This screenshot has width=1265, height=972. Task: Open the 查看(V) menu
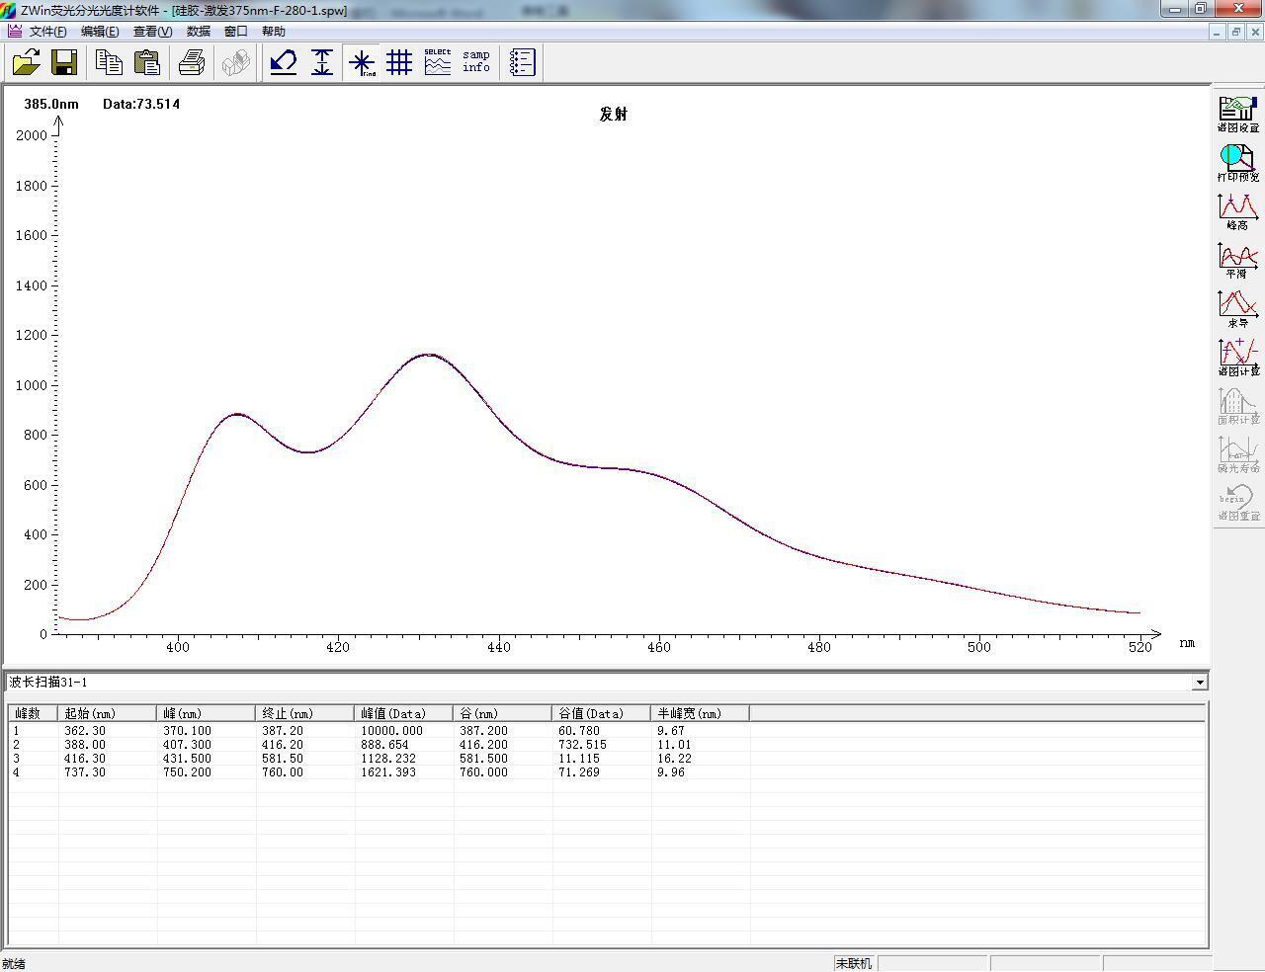[152, 32]
